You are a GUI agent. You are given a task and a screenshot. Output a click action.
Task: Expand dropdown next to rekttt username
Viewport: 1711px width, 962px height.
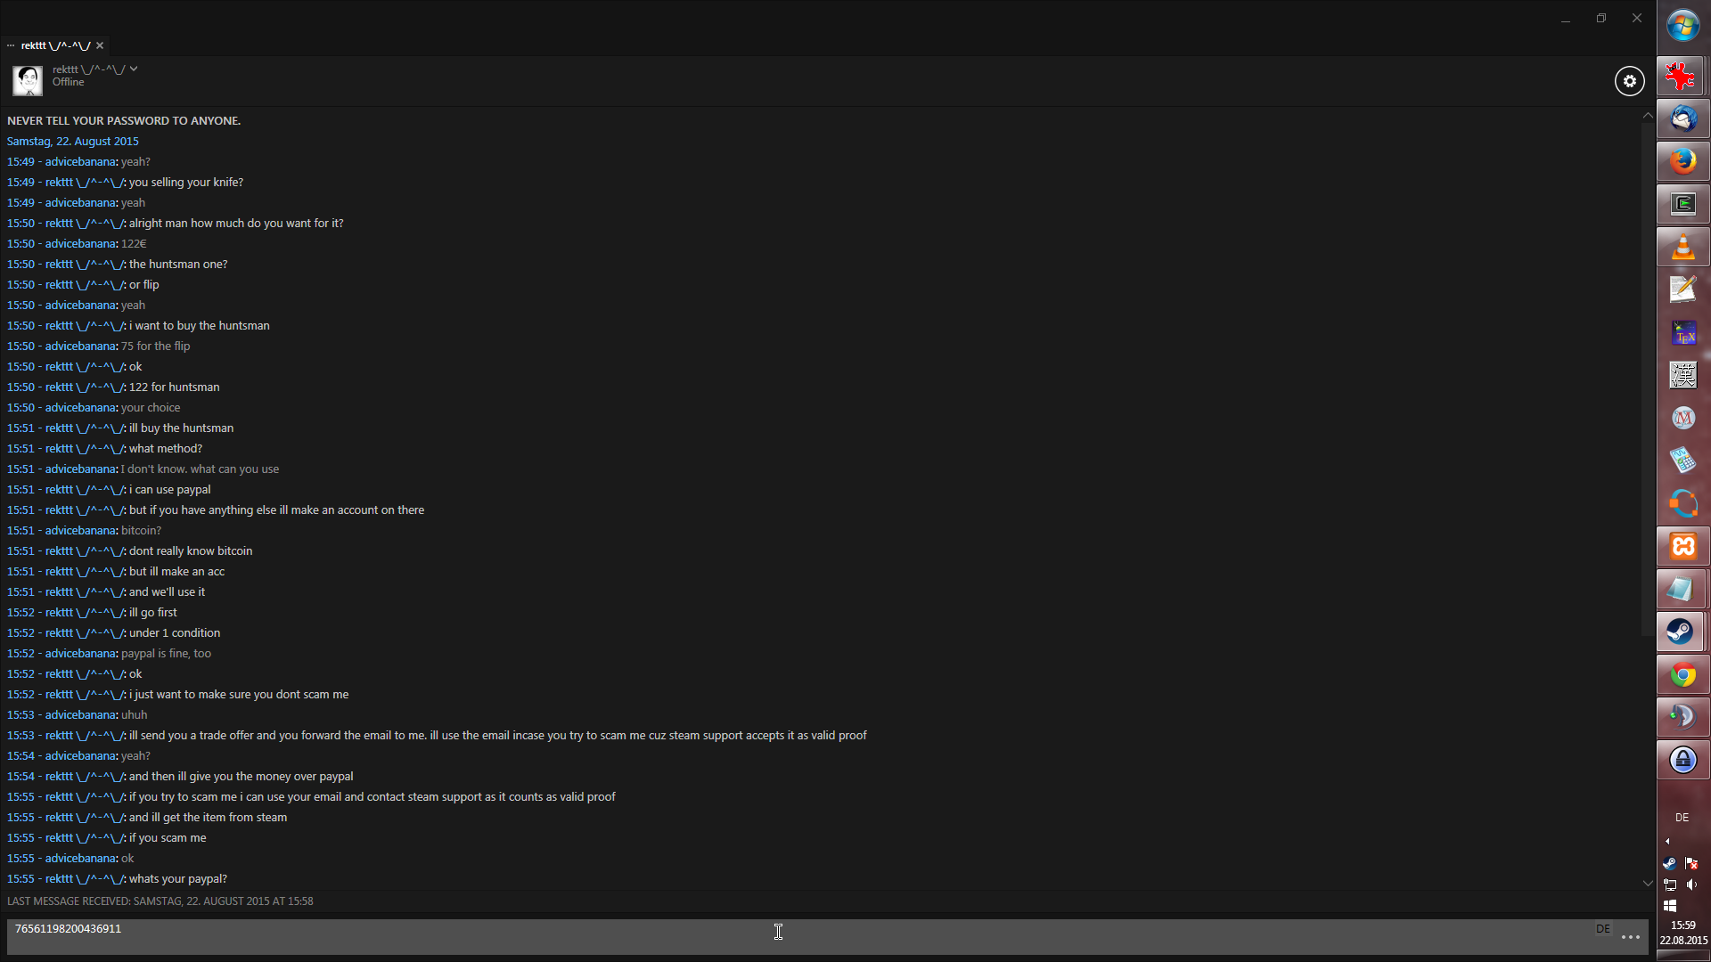[134, 69]
